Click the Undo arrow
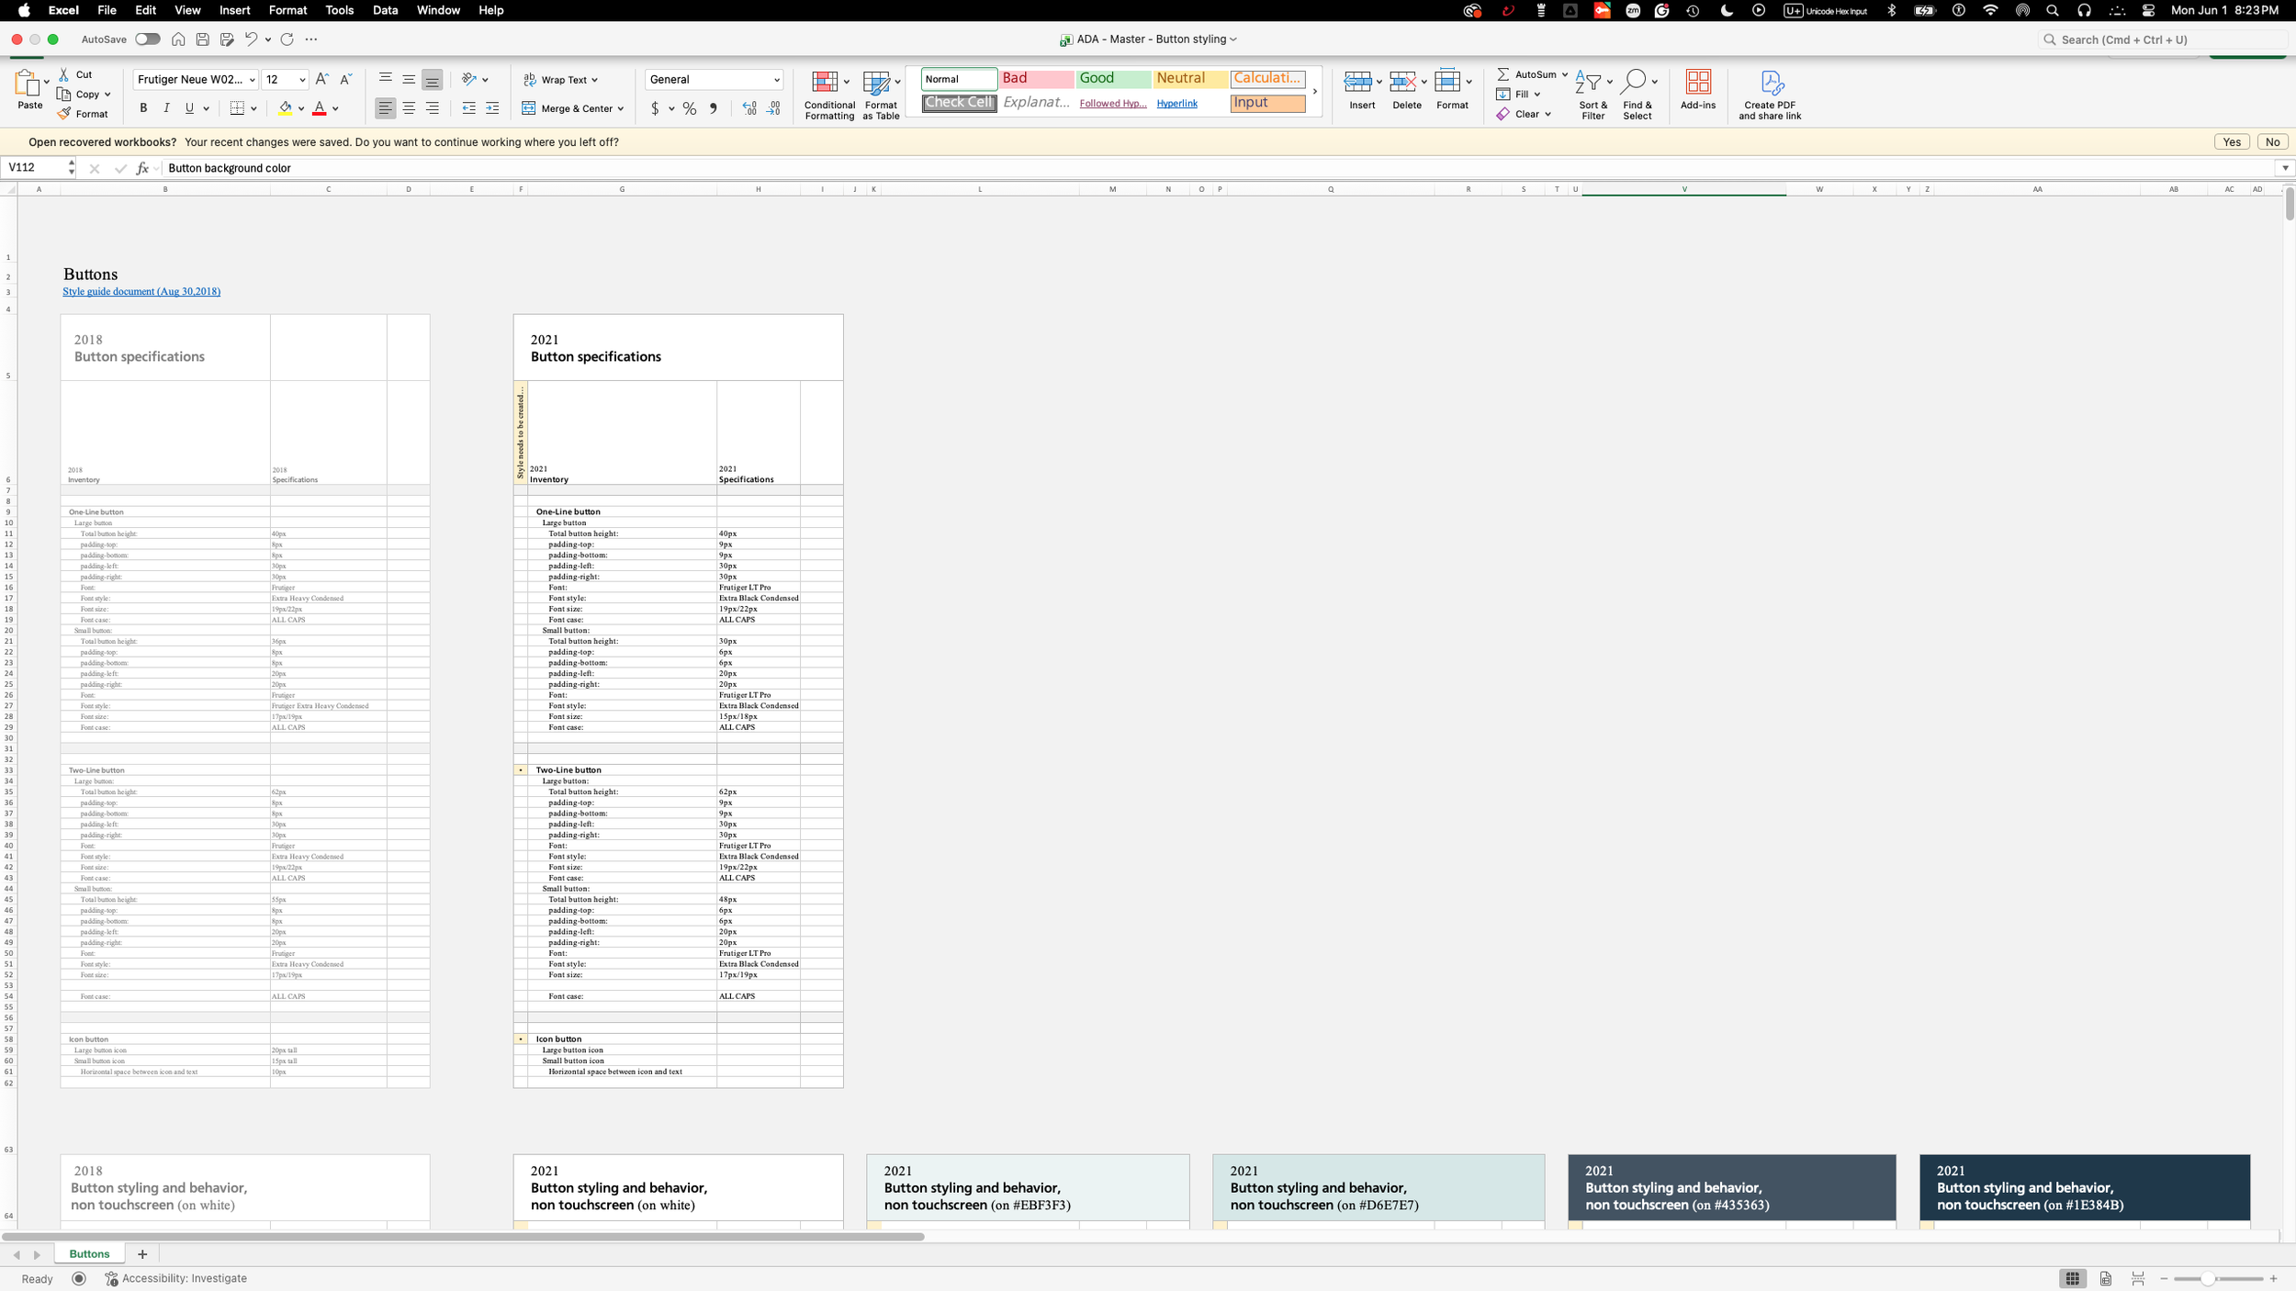2296x1291 pixels. 251,39
